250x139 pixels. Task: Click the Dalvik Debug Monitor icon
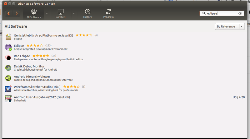pyautogui.click(x=8, y=68)
